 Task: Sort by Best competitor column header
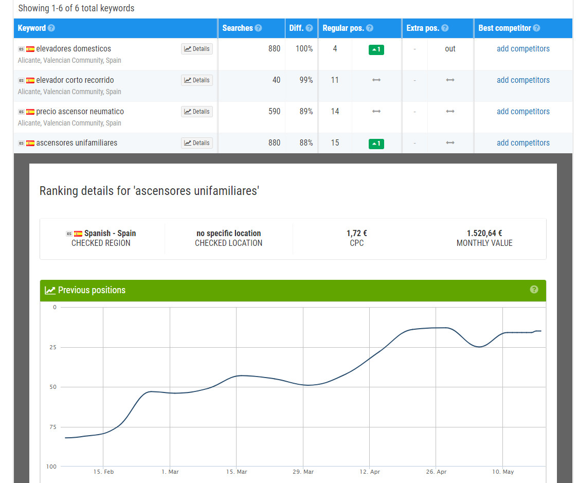tap(504, 28)
